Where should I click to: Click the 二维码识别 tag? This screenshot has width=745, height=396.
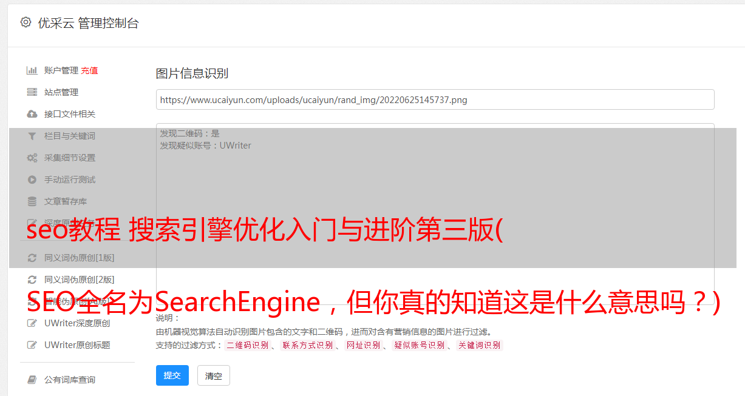[x=247, y=345]
